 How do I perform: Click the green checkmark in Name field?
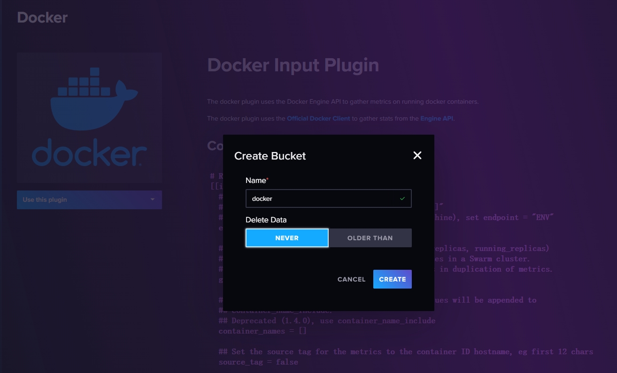click(402, 198)
